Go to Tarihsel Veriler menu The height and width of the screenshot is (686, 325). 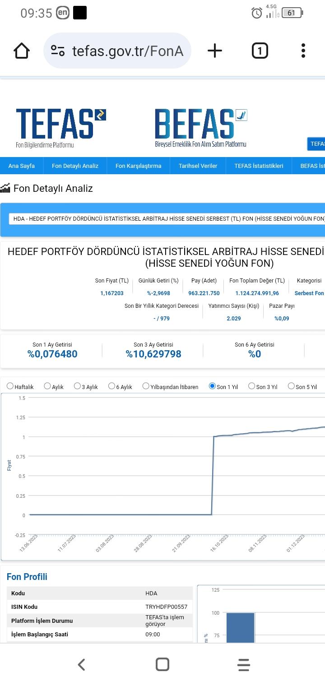[x=198, y=166]
